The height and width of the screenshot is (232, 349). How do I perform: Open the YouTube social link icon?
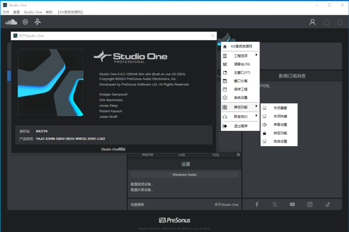292,205
